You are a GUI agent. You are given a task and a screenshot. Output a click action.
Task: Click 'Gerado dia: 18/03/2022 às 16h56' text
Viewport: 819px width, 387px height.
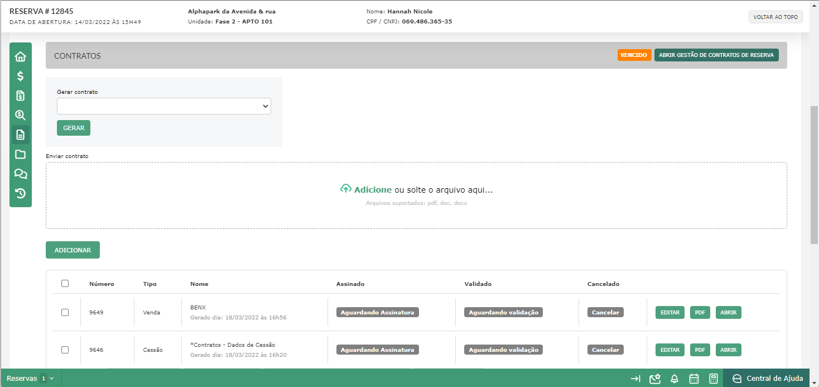pyautogui.click(x=238, y=317)
